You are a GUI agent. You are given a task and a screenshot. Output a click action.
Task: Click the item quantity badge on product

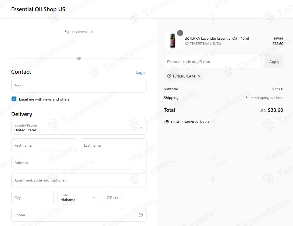(180, 33)
